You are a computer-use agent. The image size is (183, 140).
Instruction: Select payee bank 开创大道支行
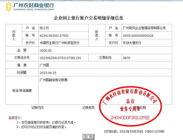pyautogui.click(x=132, y=43)
